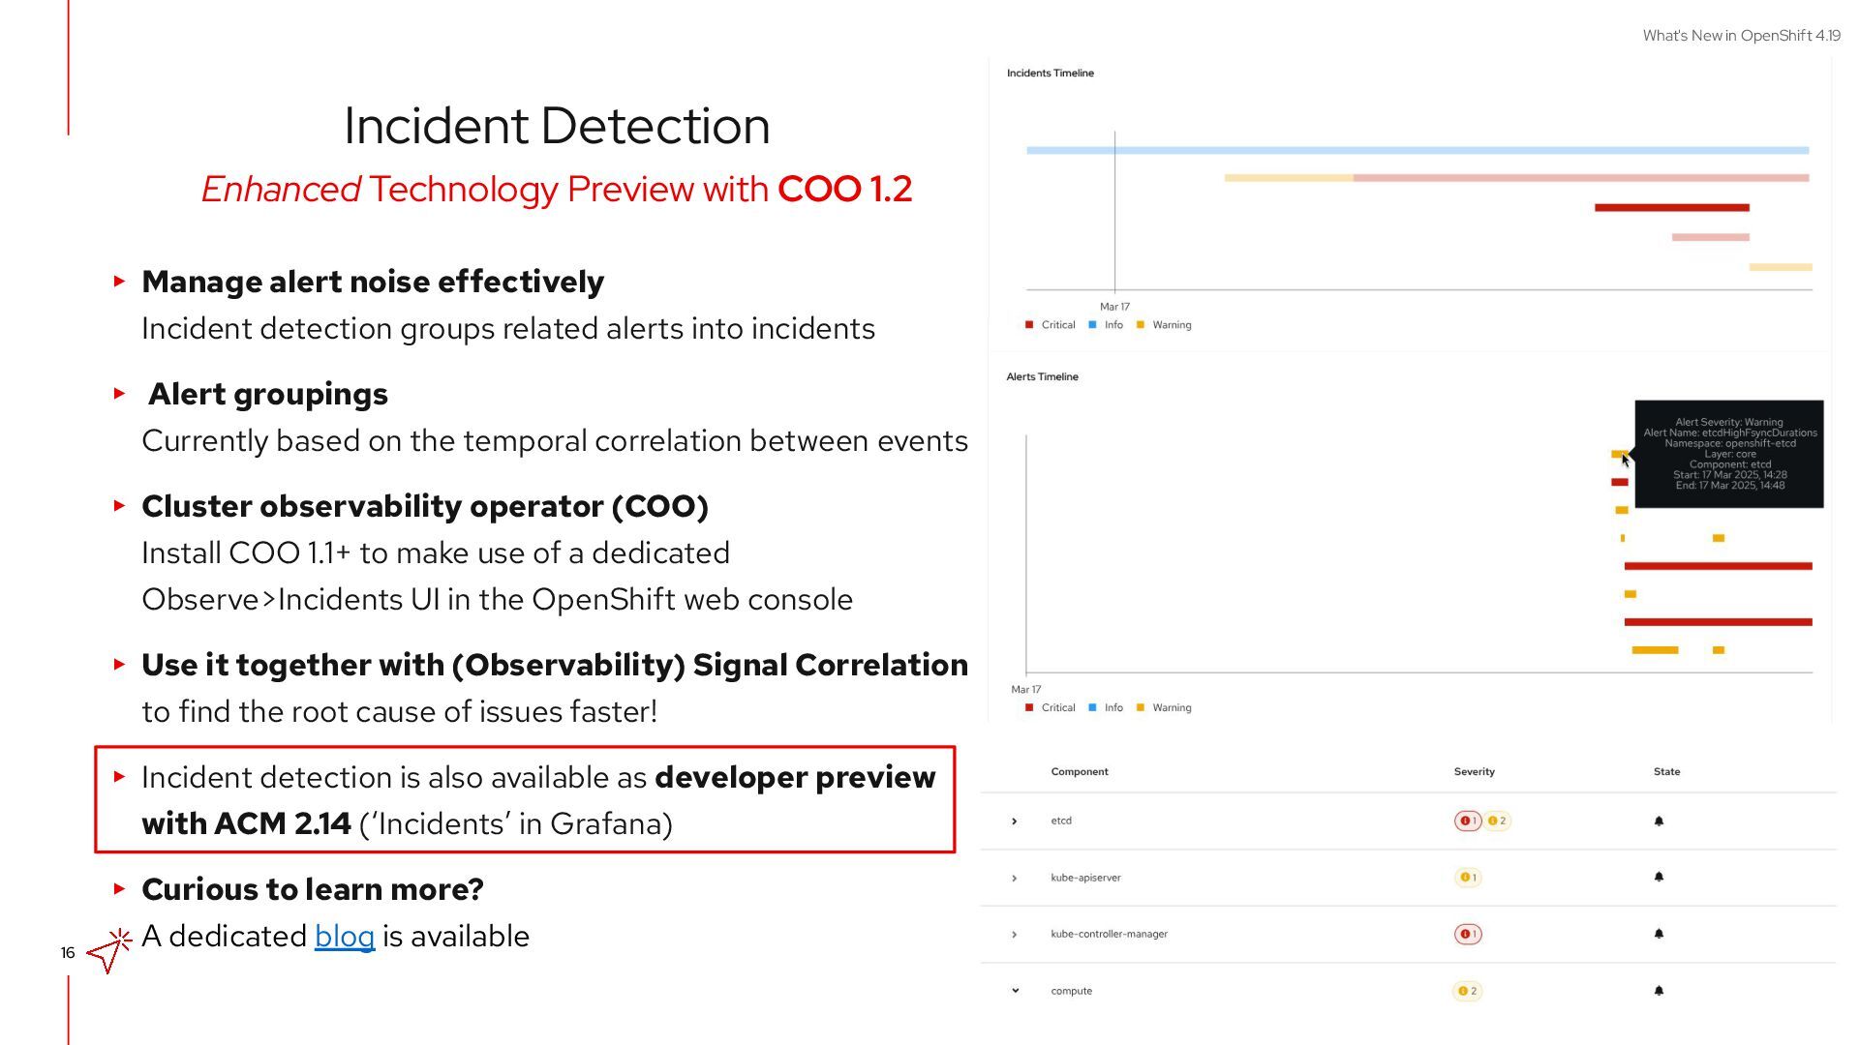
Task: Click the bell icon in compute row
Action: 1659,991
